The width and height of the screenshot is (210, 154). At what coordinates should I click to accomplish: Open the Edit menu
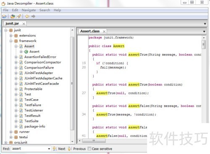tap(15, 10)
